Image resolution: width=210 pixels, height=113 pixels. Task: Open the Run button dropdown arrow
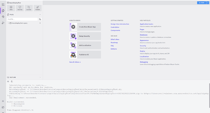click(x=208, y=3)
